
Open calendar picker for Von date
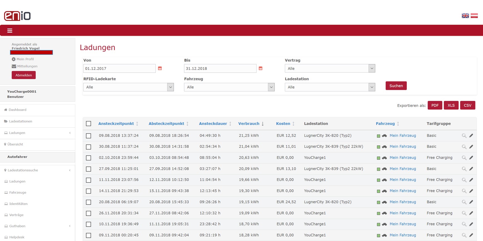click(x=160, y=68)
